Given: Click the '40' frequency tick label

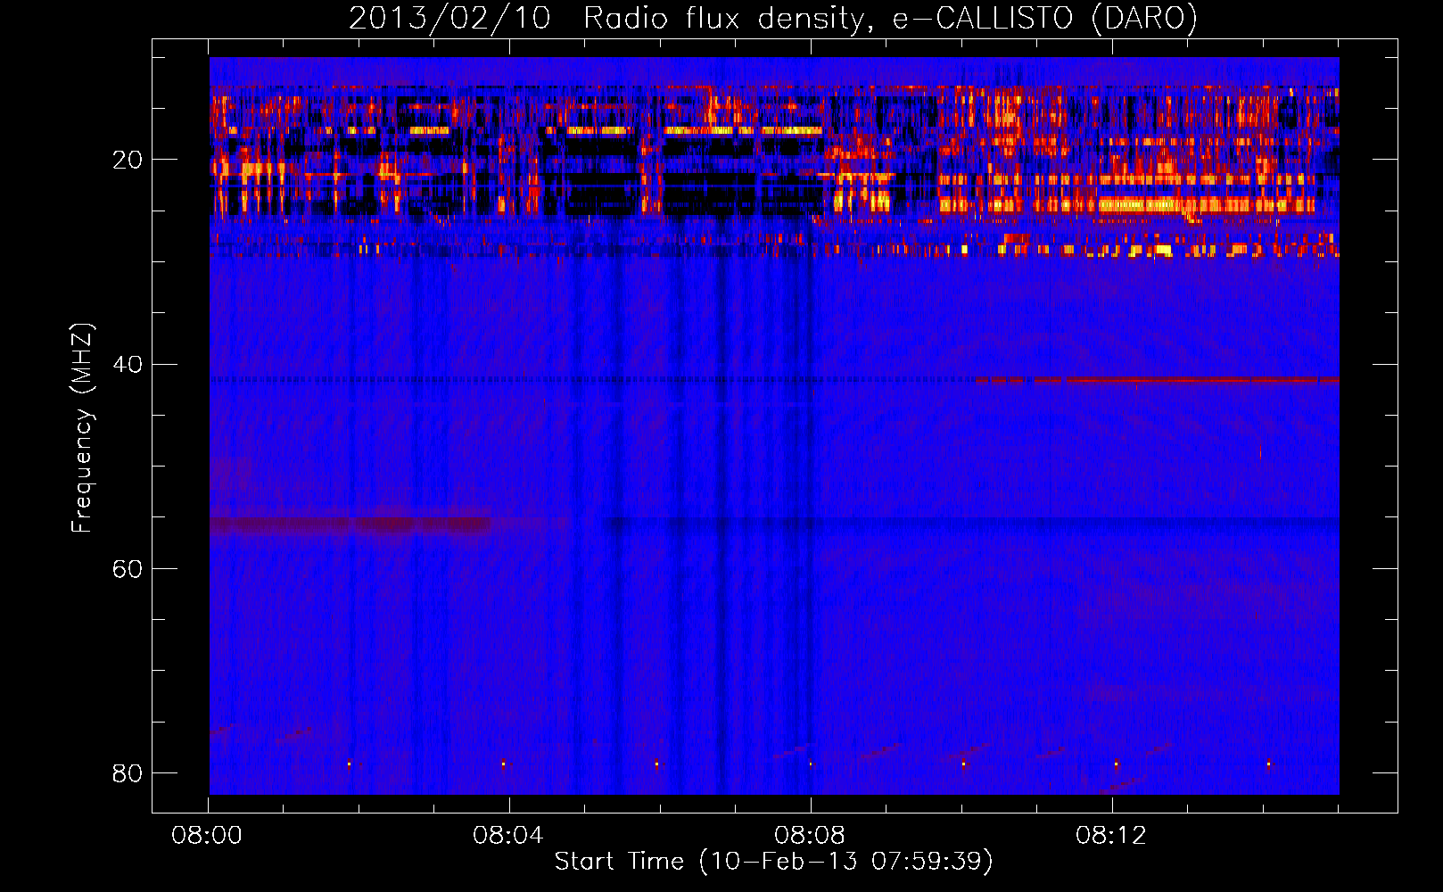Looking at the screenshot, I should (x=128, y=365).
